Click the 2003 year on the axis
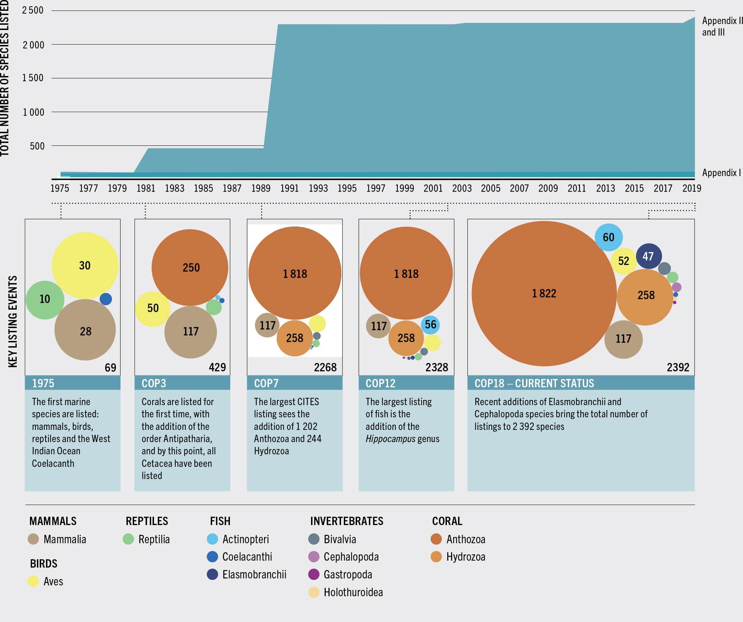Image resolution: width=743 pixels, height=622 pixels. pos(462,188)
